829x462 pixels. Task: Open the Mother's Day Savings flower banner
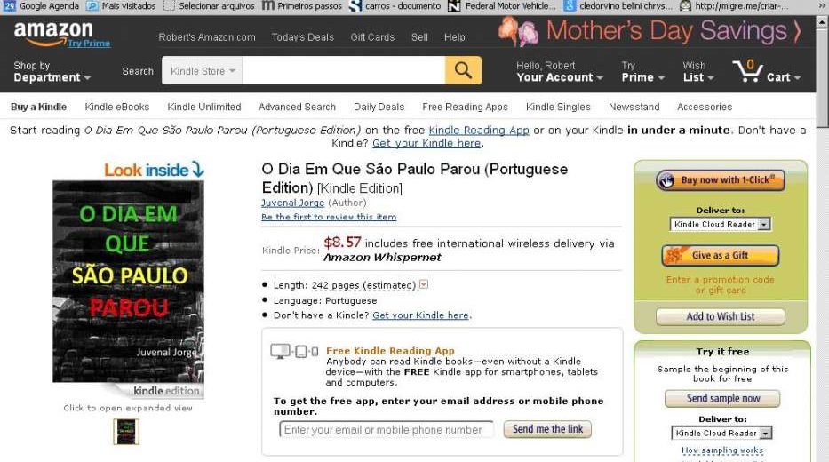(x=650, y=31)
